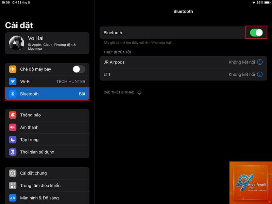
Task: Tap the Thông báo bell icon
Action: [13, 115]
